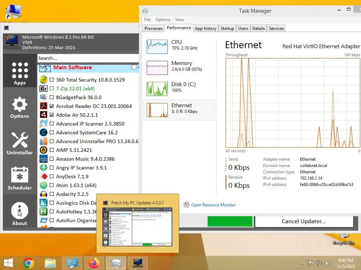The width and height of the screenshot is (361, 270).
Task: Click the Amazon Music app icon
Action: [43, 159]
